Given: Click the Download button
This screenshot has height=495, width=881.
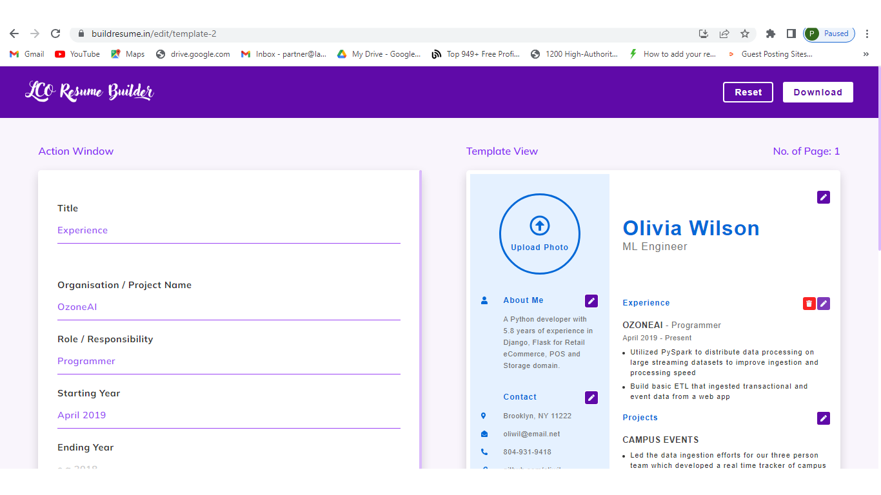Looking at the screenshot, I should (x=818, y=92).
